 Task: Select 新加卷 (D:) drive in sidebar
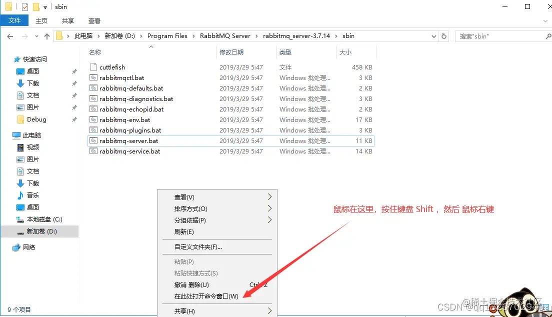(x=41, y=231)
